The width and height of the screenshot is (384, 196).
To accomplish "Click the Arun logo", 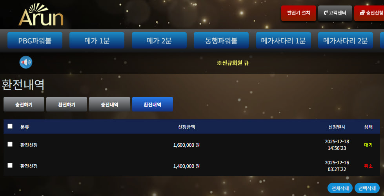I will [41, 14].
